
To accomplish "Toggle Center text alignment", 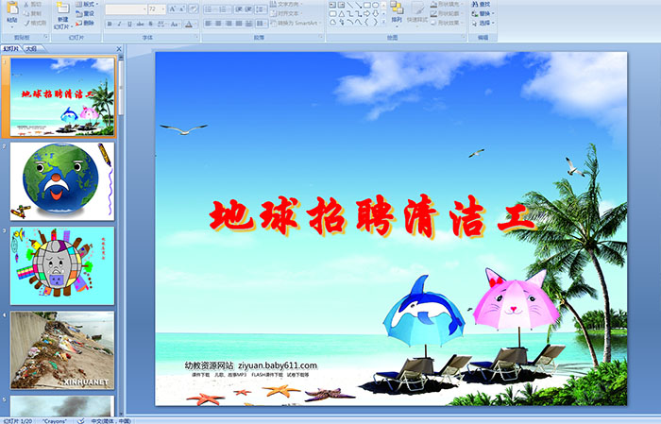I will tap(218, 24).
